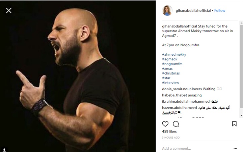Focus the Add a comment field
The height and width of the screenshot is (152, 243).
click(197, 148)
